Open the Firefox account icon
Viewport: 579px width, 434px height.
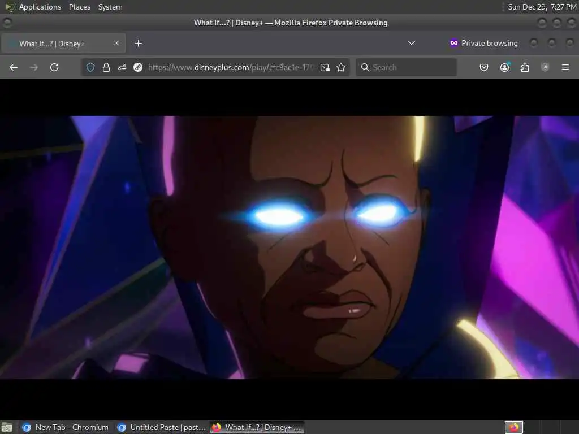504,67
